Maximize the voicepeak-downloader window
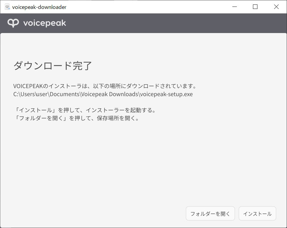287x228 pixels. 255,7
